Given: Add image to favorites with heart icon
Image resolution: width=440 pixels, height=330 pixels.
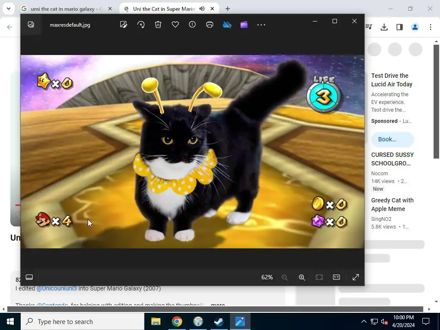Looking at the screenshot, I should tap(175, 24).
